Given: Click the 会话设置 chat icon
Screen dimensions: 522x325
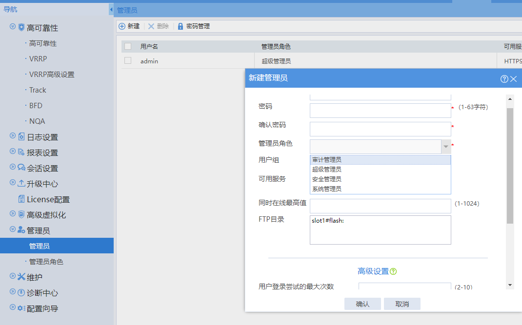Looking at the screenshot, I should point(21,167).
